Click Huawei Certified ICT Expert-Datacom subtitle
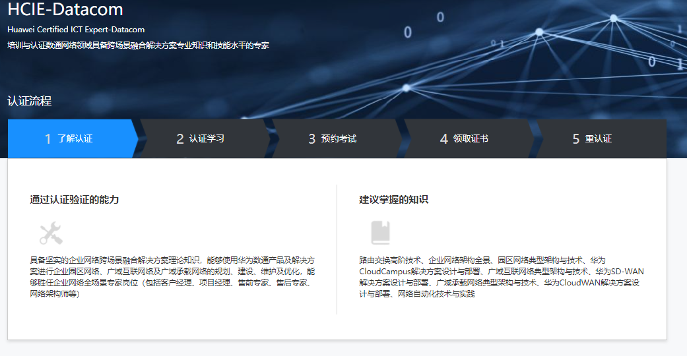This screenshot has height=356, width=687. [76, 30]
